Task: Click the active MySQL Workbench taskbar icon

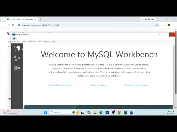Action: click(131, 112)
